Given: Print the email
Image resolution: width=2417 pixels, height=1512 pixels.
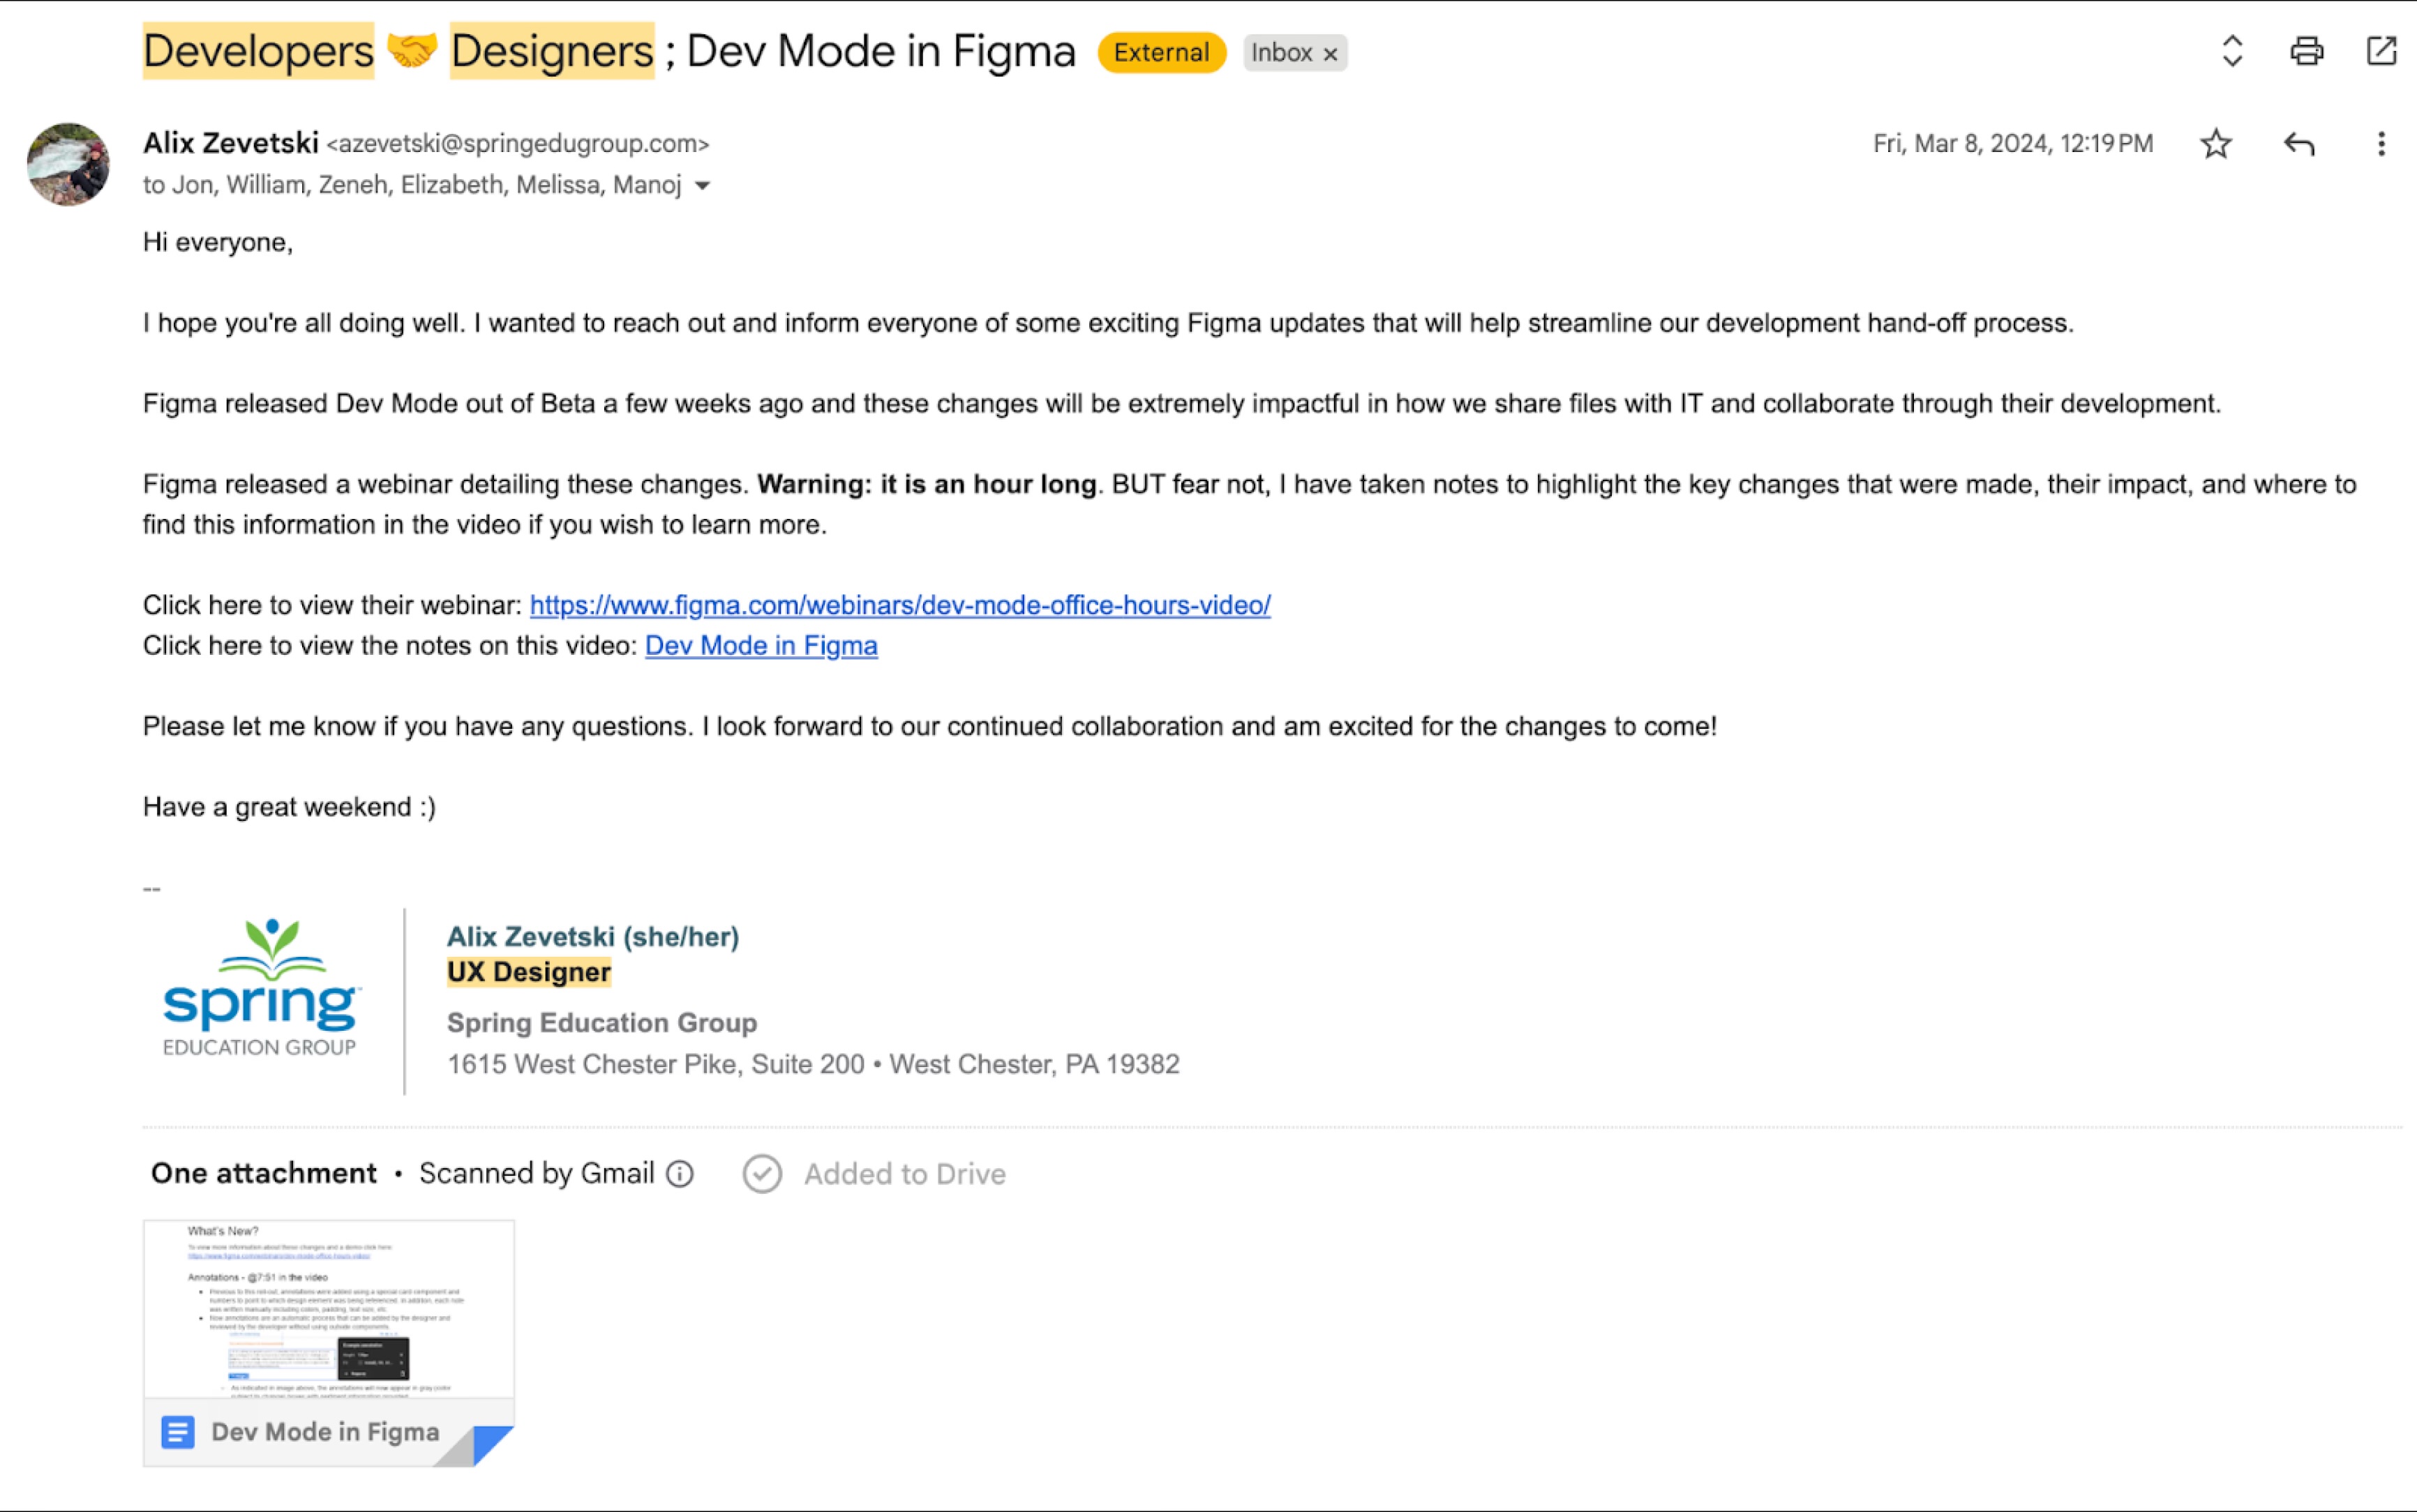Looking at the screenshot, I should 2308,52.
